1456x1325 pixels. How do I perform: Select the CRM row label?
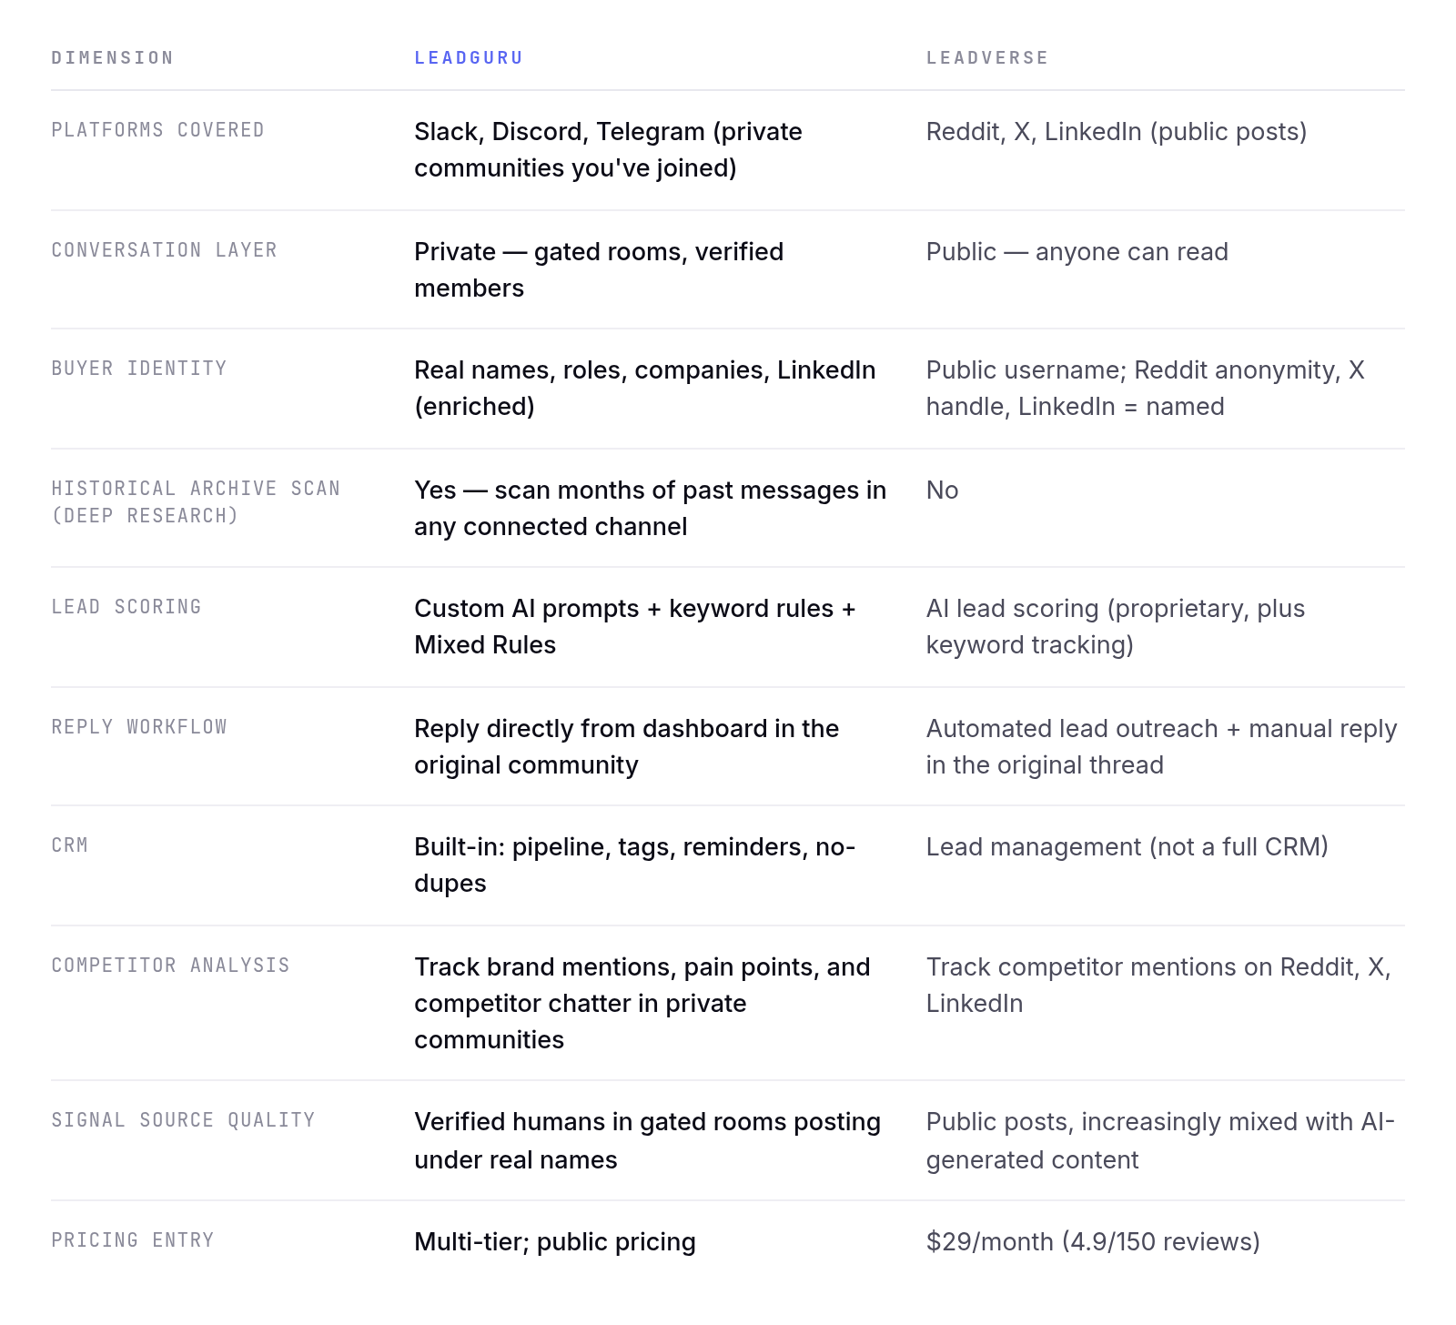69,845
